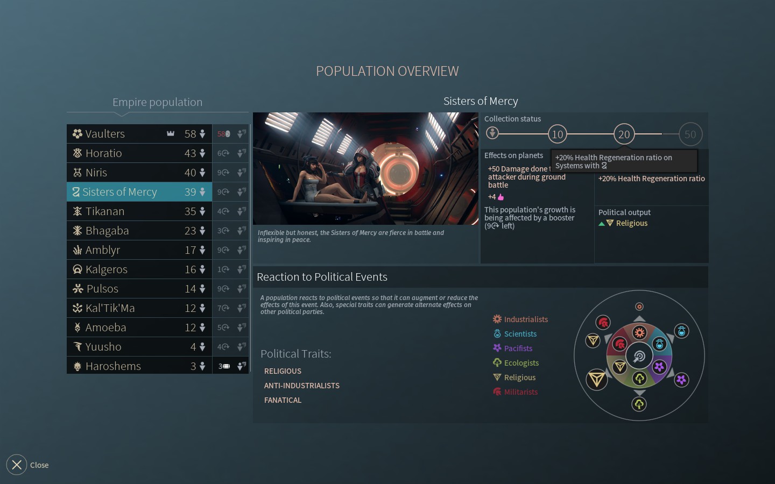This screenshot has width=775, height=484.
Task: Click the collection milestone 10 node
Action: [558, 134]
